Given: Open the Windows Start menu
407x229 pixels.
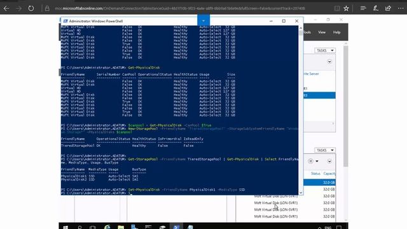Looking at the screenshot, I should pyautogui.click(x=66, y=227).
